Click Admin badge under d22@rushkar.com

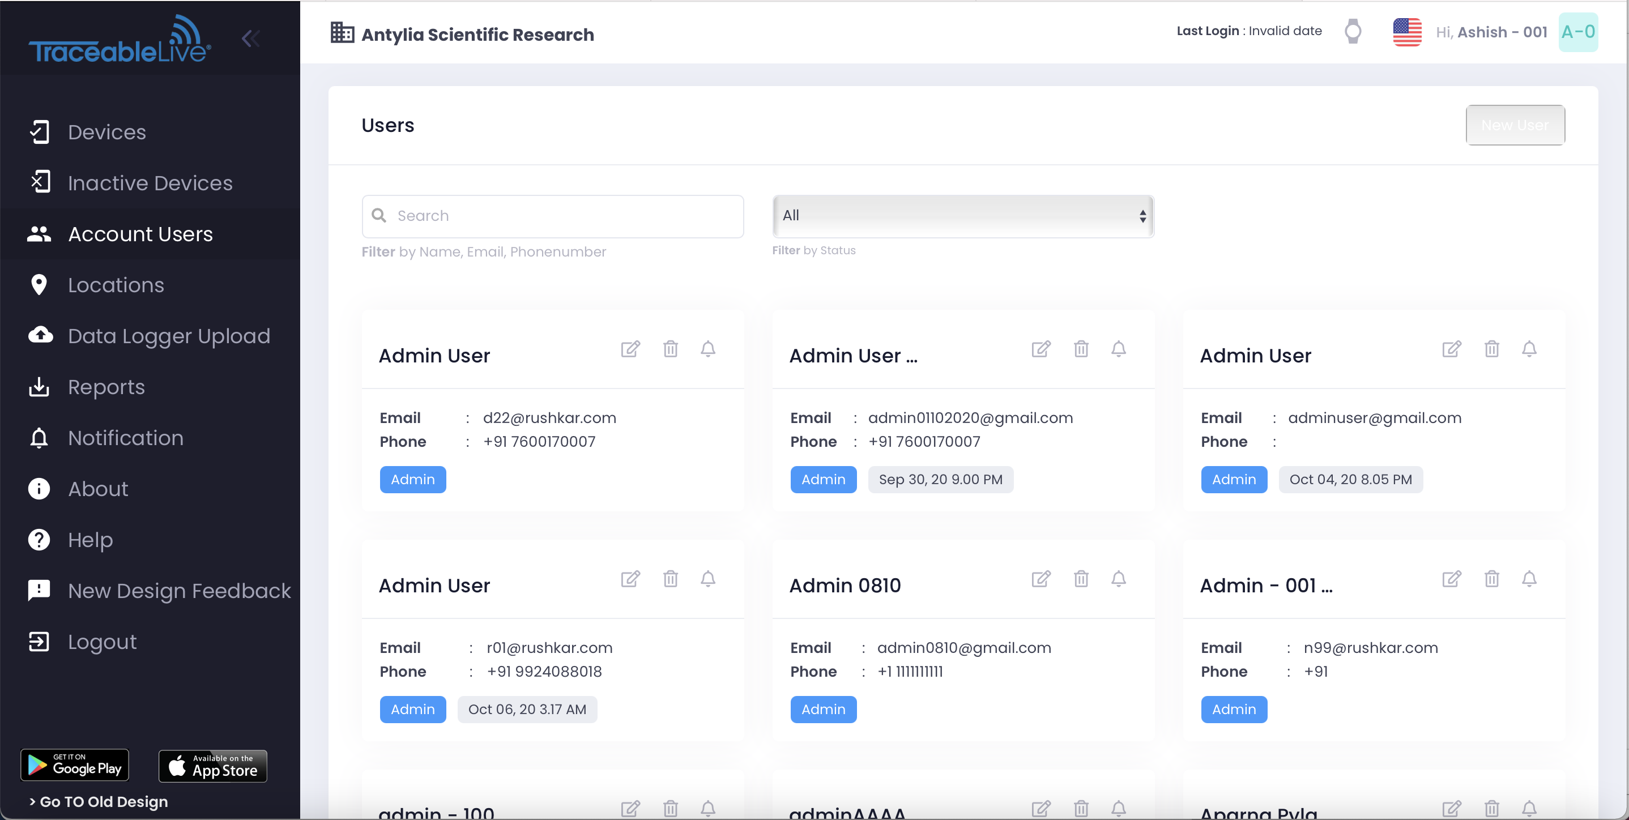pyautogui.click(x=413, y=480)
